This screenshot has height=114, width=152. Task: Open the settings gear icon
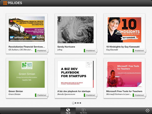click(x=148, y=111)
